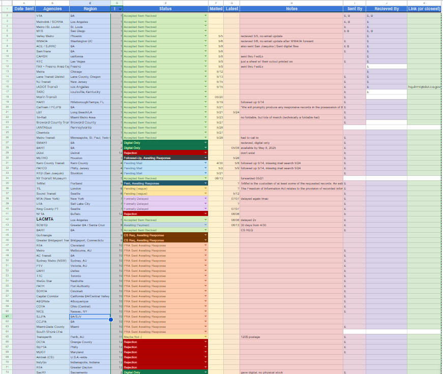Open Status dropdown for WMATA row
443x374 pixels.
(x=205, y=41)
